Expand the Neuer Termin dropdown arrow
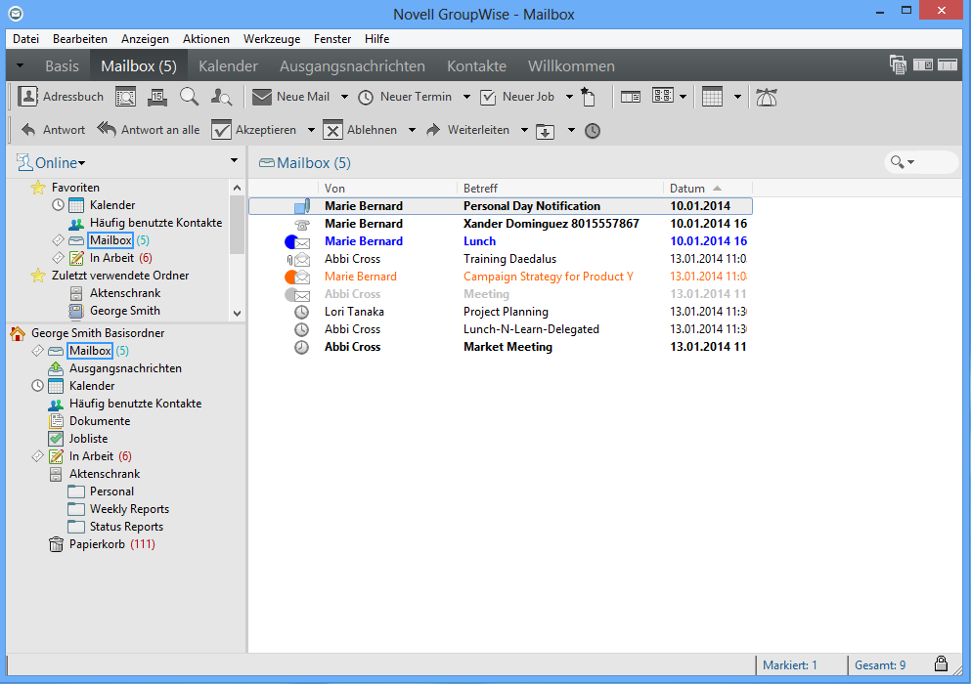971x684 pixels. [466, 97]
